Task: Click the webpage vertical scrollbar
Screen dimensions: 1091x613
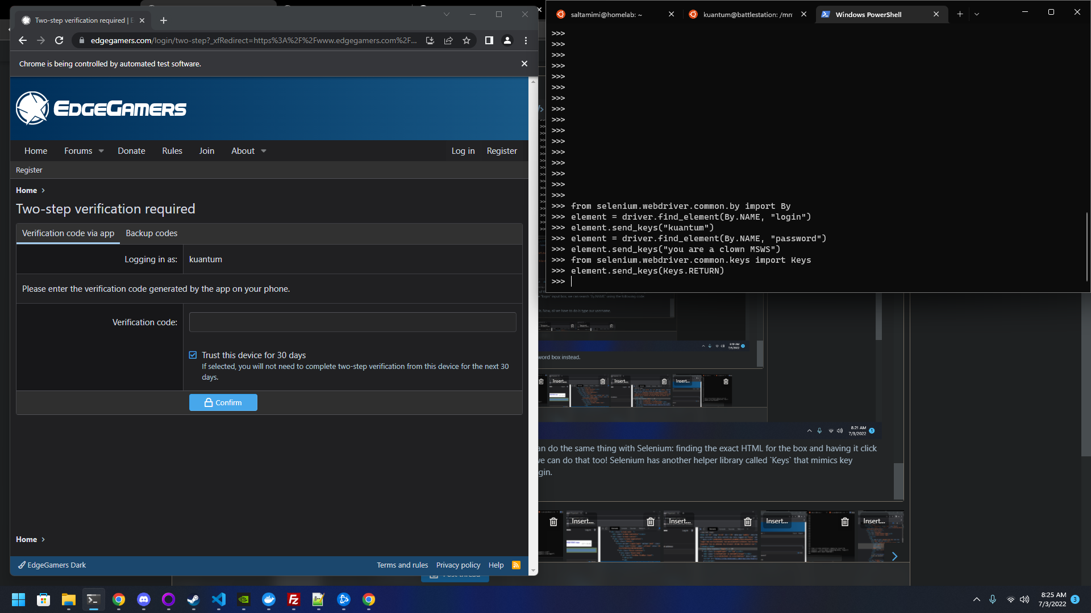Action: tap(533, 326)
